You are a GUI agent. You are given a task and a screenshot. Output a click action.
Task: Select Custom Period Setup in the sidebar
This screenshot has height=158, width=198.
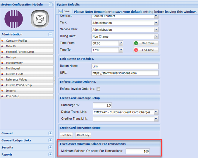[27, 85]
